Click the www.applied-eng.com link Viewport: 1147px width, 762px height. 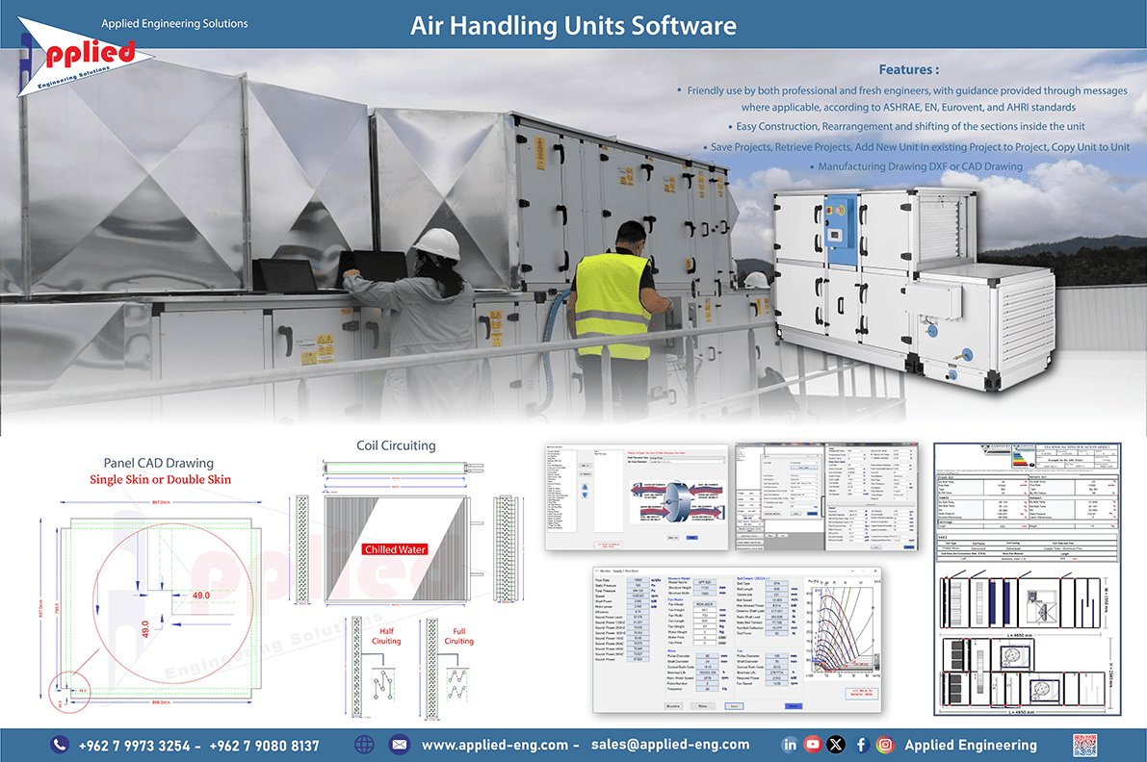point(496,744)
